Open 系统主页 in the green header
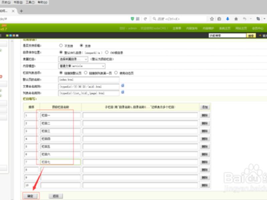Image resolution: width=267 pixels, height=200 pixels. tap(225, 28)
